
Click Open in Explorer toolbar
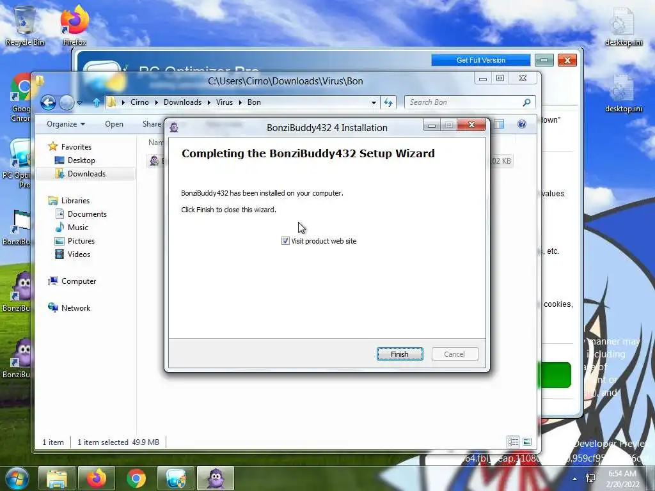[114, 124]
